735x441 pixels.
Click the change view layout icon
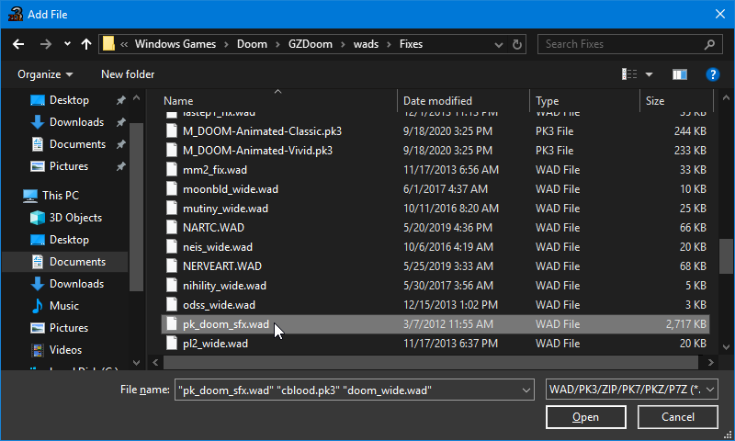pos(630,74)
